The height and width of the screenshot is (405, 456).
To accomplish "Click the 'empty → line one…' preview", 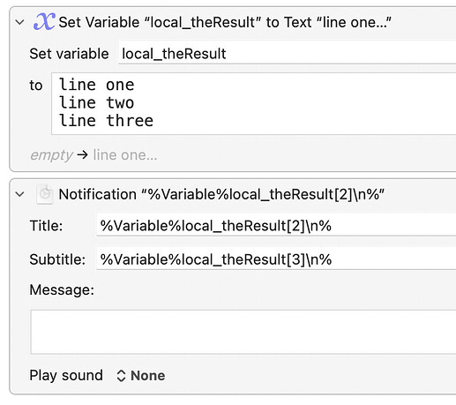I will pos(93,154).
